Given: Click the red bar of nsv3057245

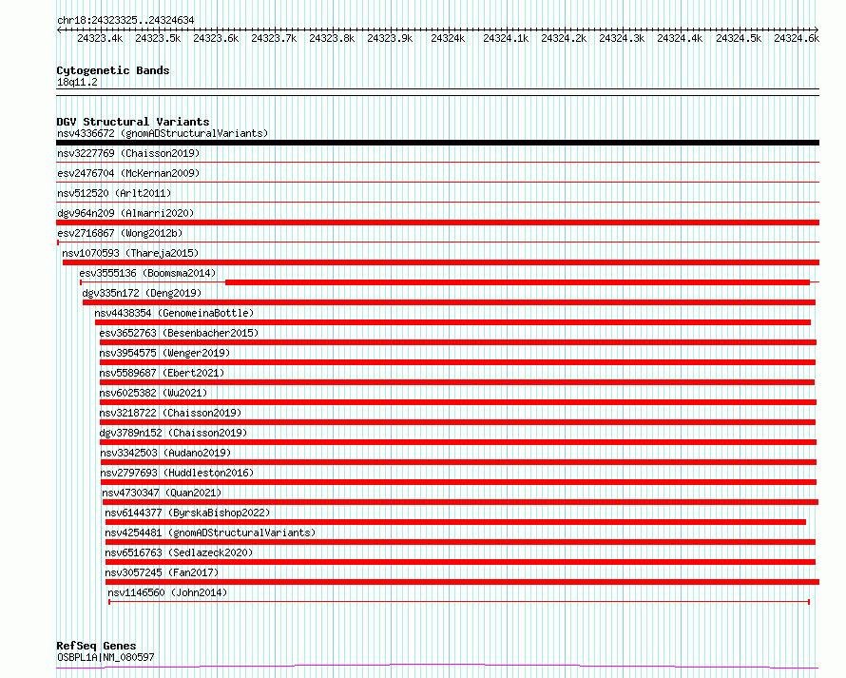Looking at the screenshot, I should 462,582.
